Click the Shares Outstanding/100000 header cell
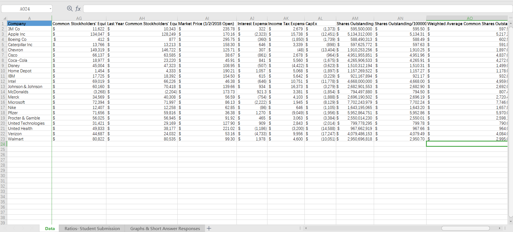 400,24
